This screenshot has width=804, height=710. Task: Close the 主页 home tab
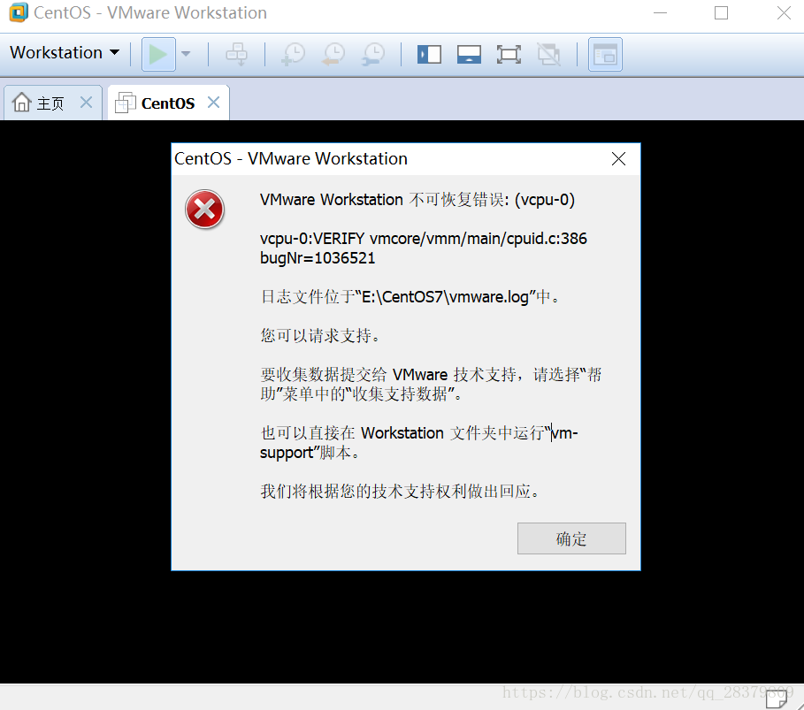click(87, 103)
